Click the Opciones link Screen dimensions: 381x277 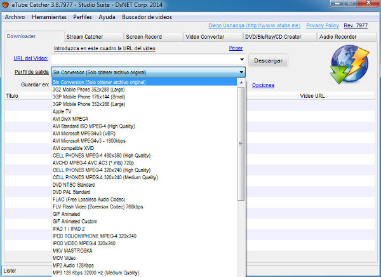(263, 85)
